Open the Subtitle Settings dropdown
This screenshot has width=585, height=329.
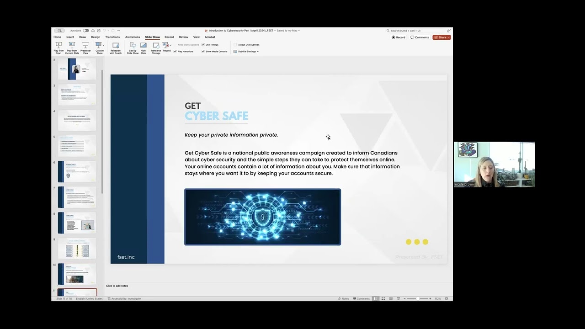click(x=246, y=51)
